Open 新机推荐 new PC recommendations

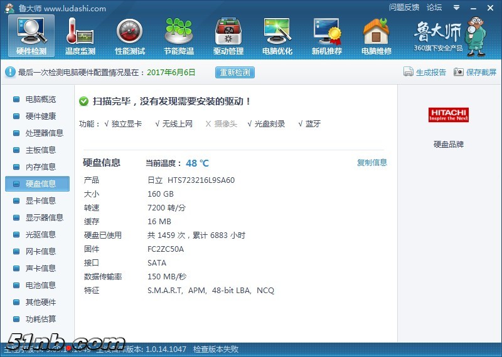(x=327, y=36)
